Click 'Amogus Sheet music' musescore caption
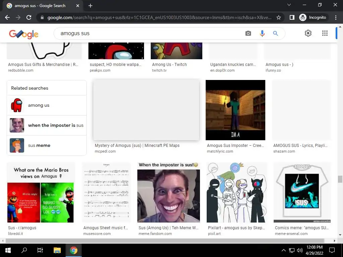 point(106,228)
